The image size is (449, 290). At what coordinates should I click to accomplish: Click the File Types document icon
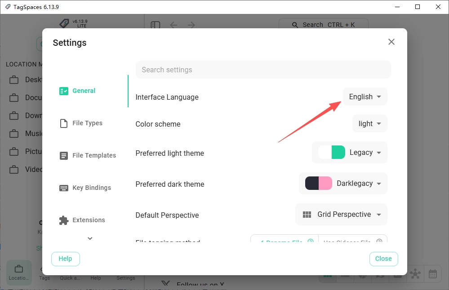pyautogui.click(x=63, y=123)
